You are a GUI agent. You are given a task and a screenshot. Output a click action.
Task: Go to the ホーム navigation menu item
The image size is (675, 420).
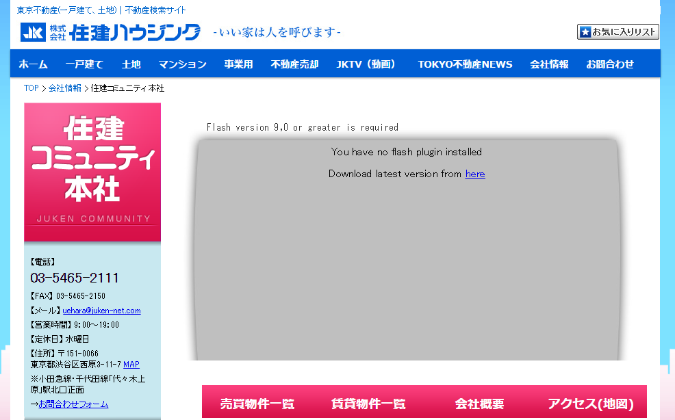point(33,64)
